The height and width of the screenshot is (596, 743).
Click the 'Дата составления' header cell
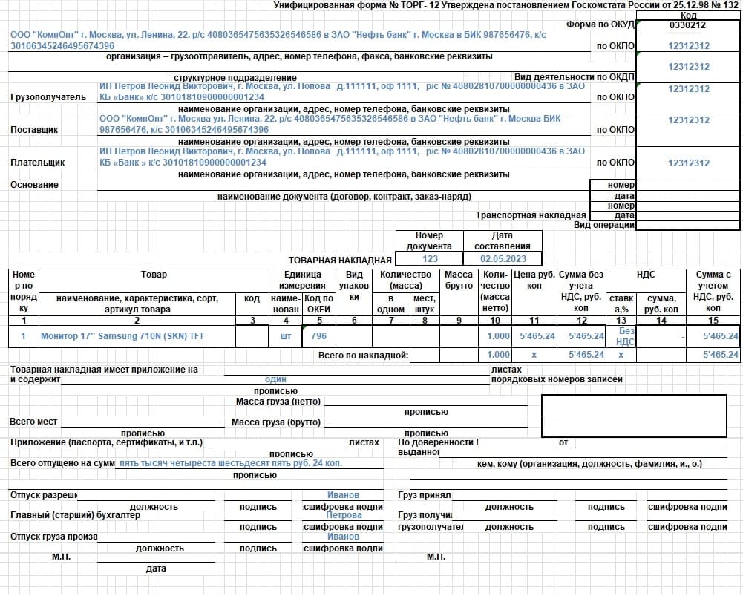(503, 240)
